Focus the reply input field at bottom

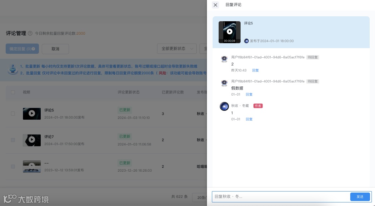click(279, 197)
